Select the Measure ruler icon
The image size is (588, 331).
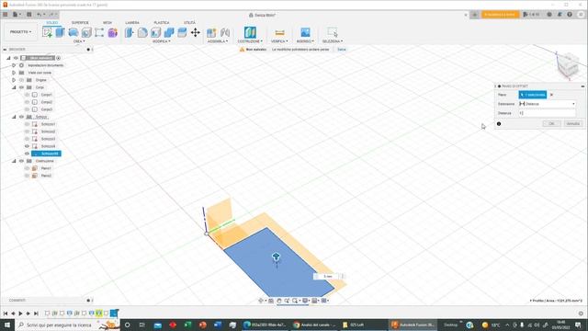pyautogui.click(x=279, y=33)
